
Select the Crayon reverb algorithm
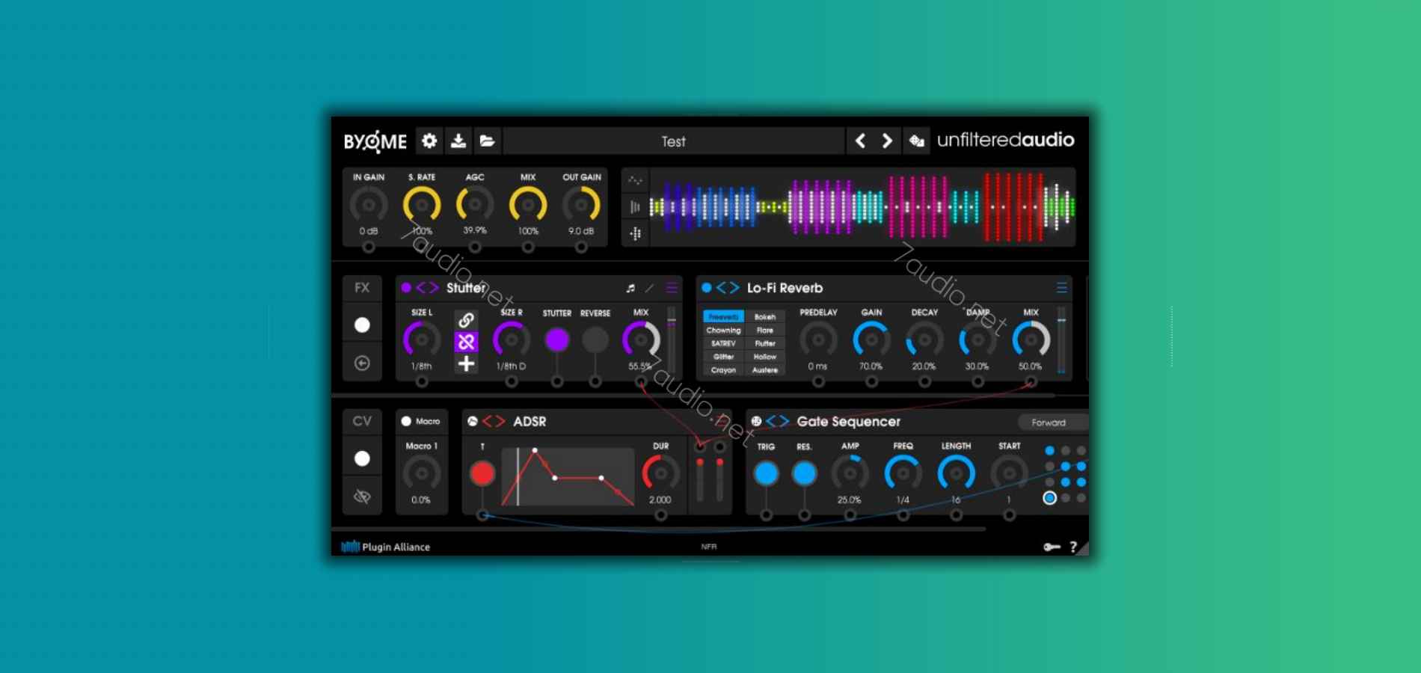723,370
